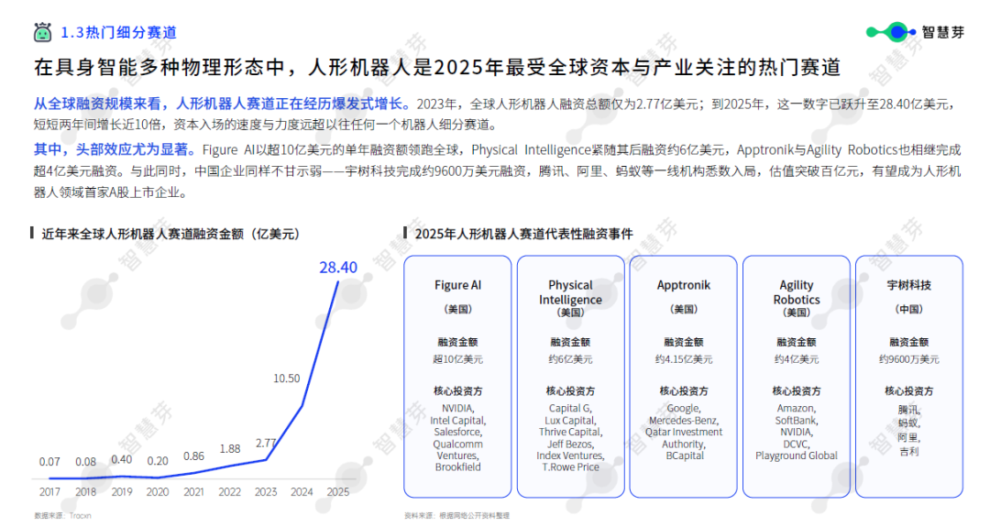Click SoftBank investor entry
The height and width of the screenshot is (527, 990).
(x=797, y=421)
